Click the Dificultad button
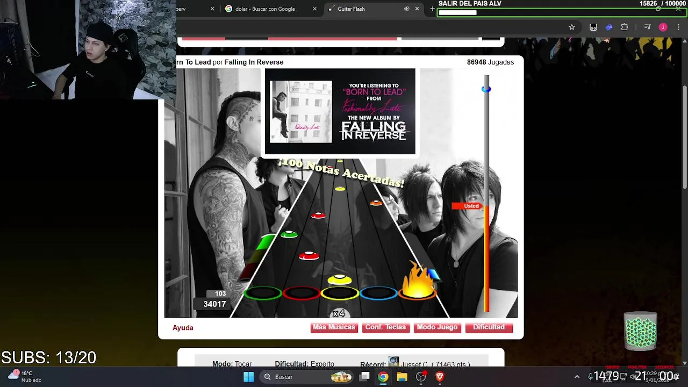 tap(489, 327)
